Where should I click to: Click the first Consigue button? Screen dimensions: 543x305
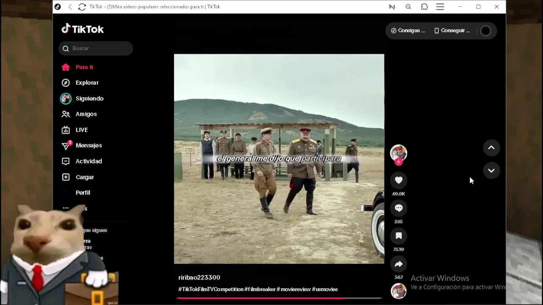coord(408,30)
